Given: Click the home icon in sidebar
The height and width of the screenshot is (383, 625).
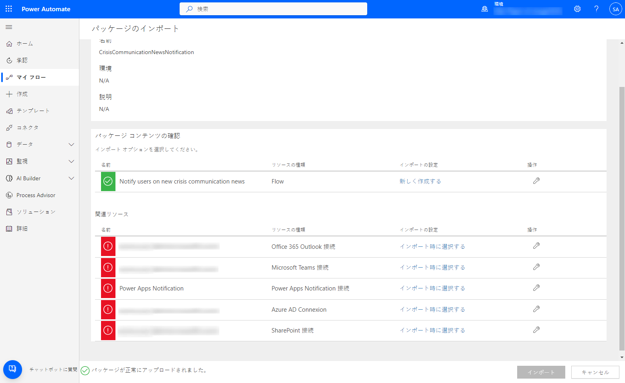Looking at the screenshot, I should click(x=9, y=44).
